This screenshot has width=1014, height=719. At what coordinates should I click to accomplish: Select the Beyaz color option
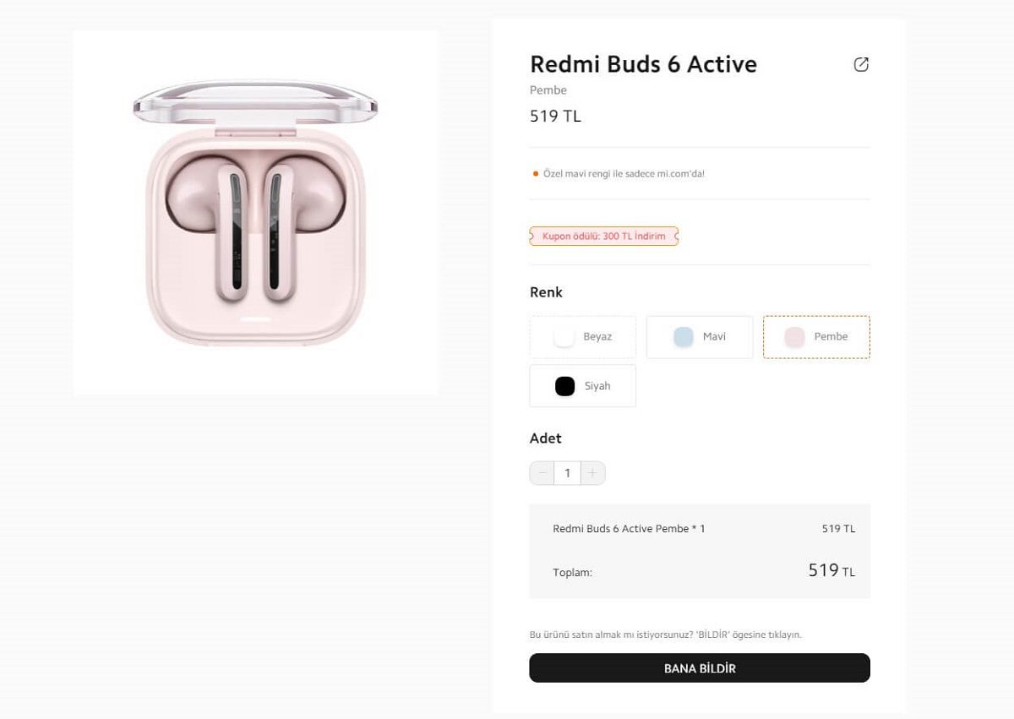click(x=582, y=336)
